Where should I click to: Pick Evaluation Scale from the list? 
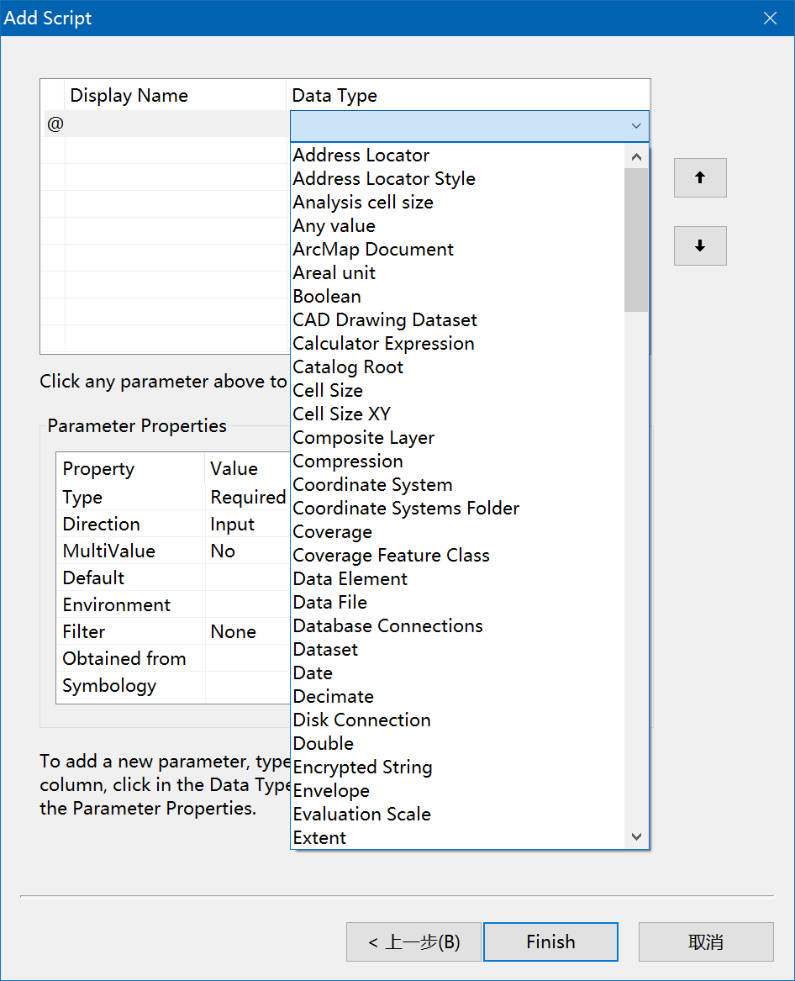[457, 815]
